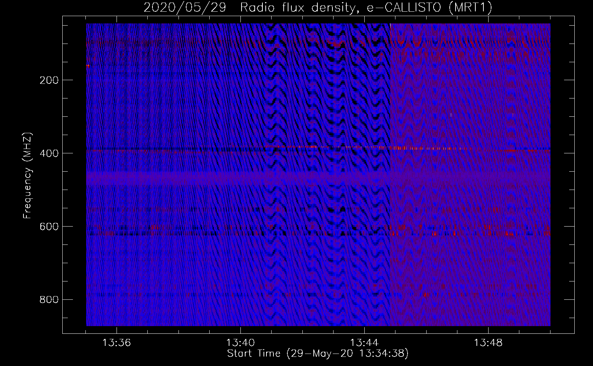Click the 400 frequency tick label
Screen dimensions: 593x366
(x=49, y=153)
